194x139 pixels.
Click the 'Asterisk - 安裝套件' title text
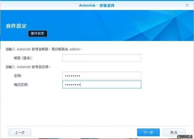coord(97,5)
